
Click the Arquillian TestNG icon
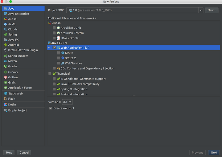58,33
